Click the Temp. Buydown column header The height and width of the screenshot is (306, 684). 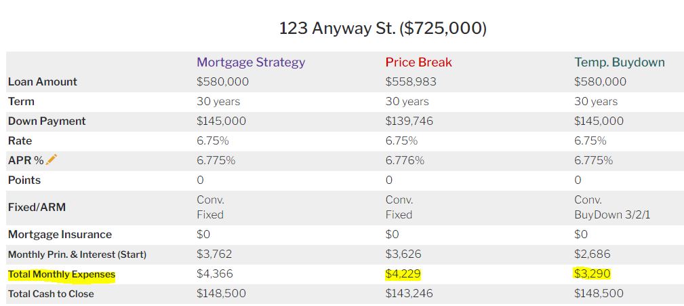coord(619,62)
